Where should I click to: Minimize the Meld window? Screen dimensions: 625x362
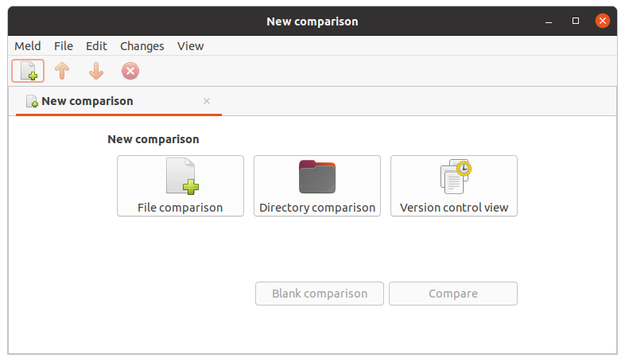pos(549,21)
